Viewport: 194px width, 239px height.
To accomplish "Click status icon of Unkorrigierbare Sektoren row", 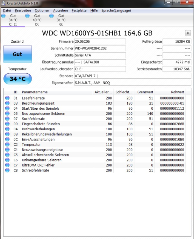I will tap(7, 160).
